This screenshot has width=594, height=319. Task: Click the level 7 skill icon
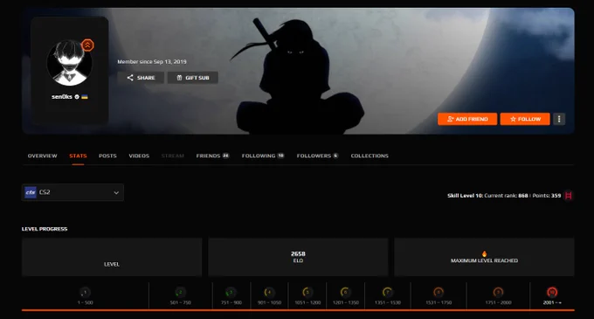(x=388, y=292)
